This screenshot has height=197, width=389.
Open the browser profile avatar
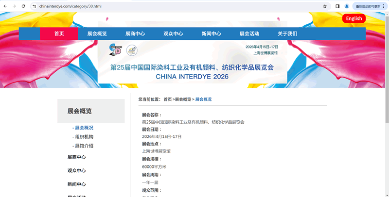(347, 6)
